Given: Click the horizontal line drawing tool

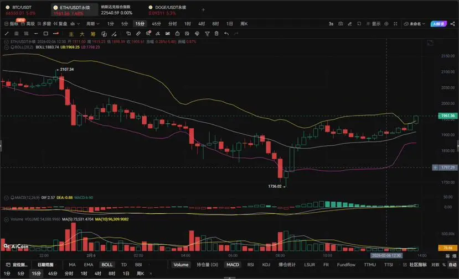Looking at the screenshot, I should (x=36, y=34).
